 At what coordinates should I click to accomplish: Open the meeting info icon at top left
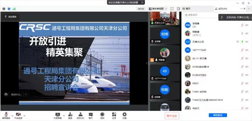[4, 9]
